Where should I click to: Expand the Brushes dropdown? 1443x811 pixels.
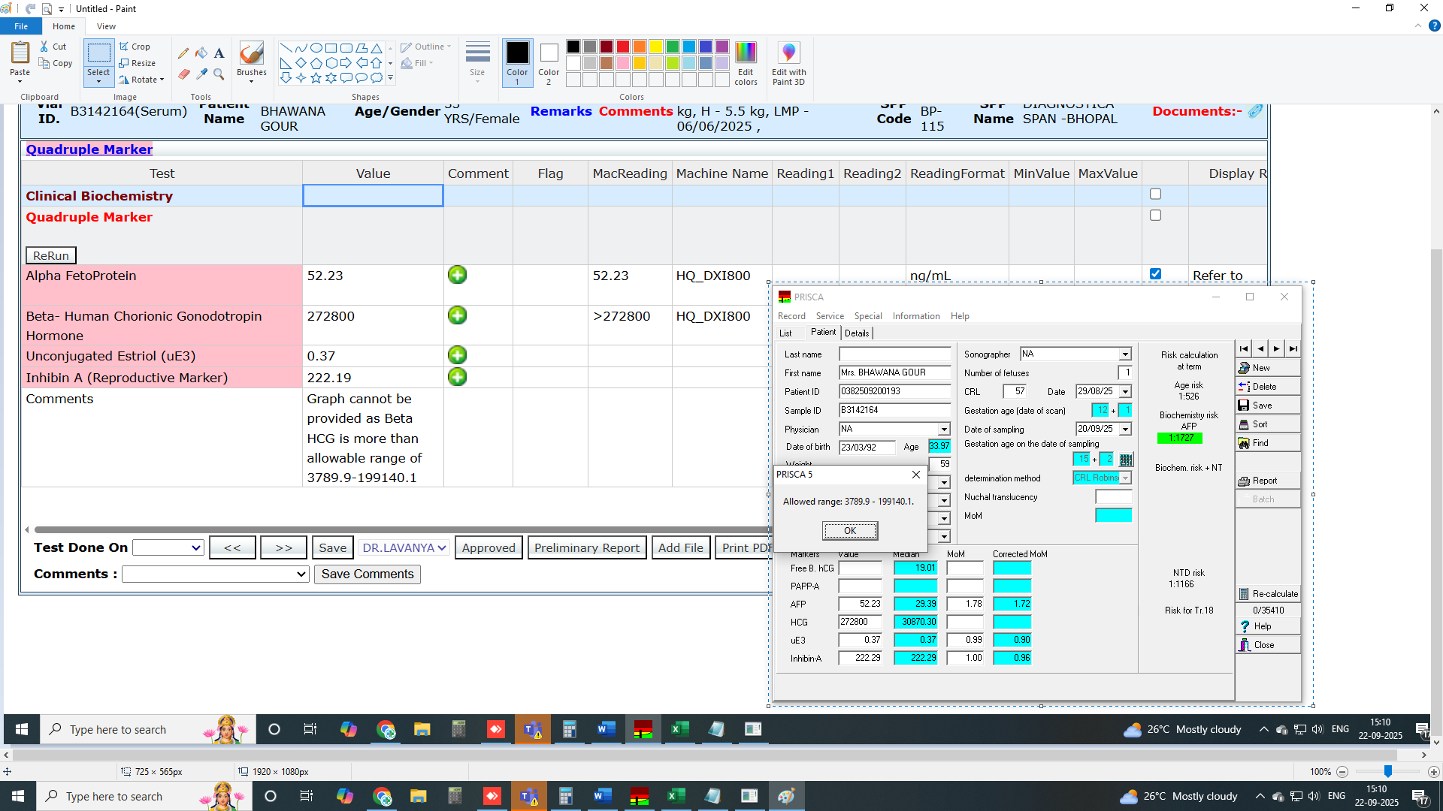click(x=251, y=81)
